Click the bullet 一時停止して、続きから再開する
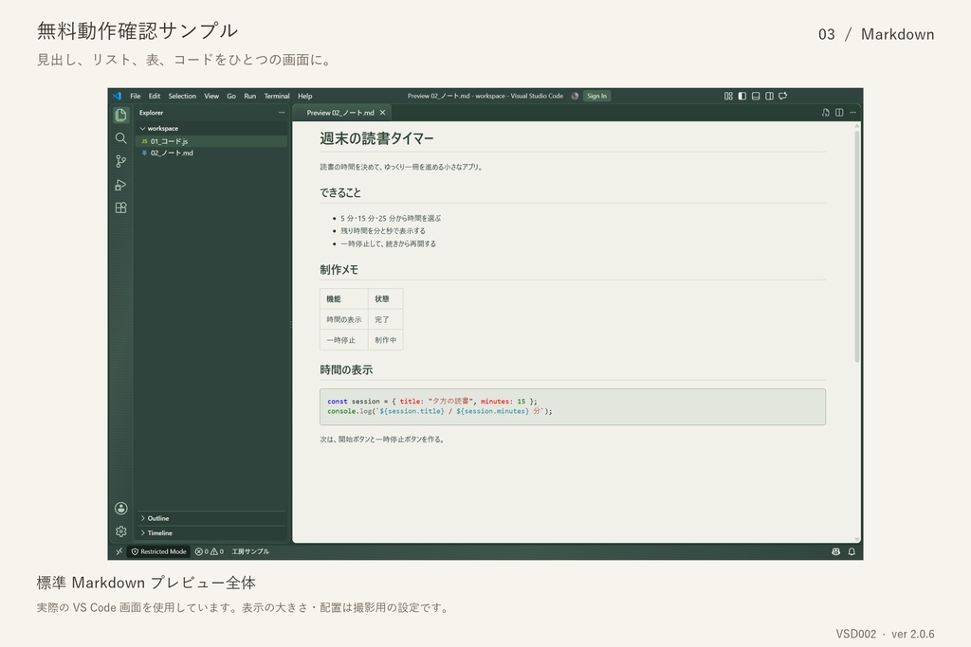 pyautogui.click(x=388, y=243)
